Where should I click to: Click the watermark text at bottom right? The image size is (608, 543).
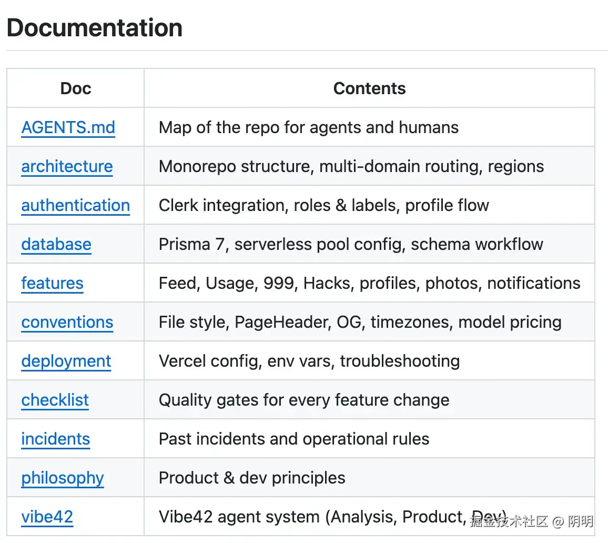531,521
